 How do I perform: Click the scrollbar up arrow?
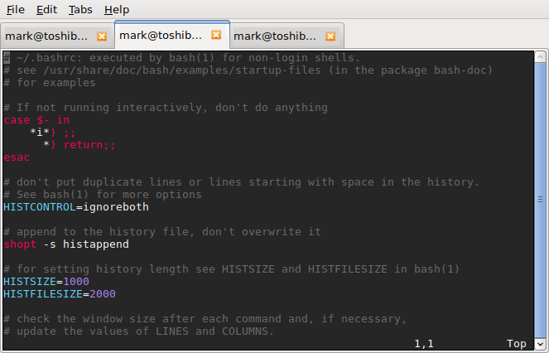tap(540, 57)
